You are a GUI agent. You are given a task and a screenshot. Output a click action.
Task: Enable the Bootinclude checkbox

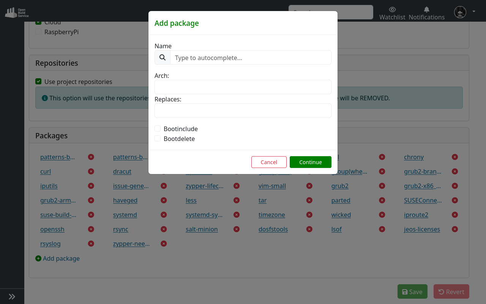click(158, 128)
